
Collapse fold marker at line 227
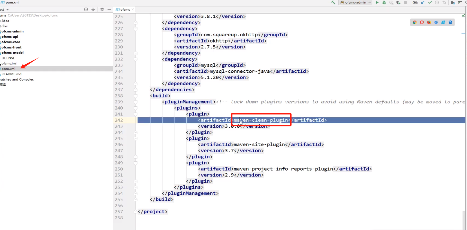click(136, 29)
